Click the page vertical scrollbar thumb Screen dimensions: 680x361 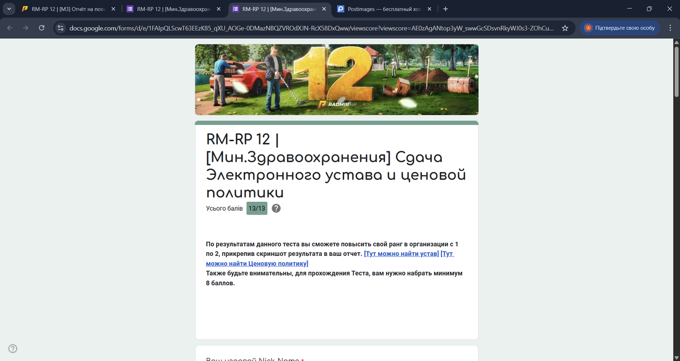point(676,71)
